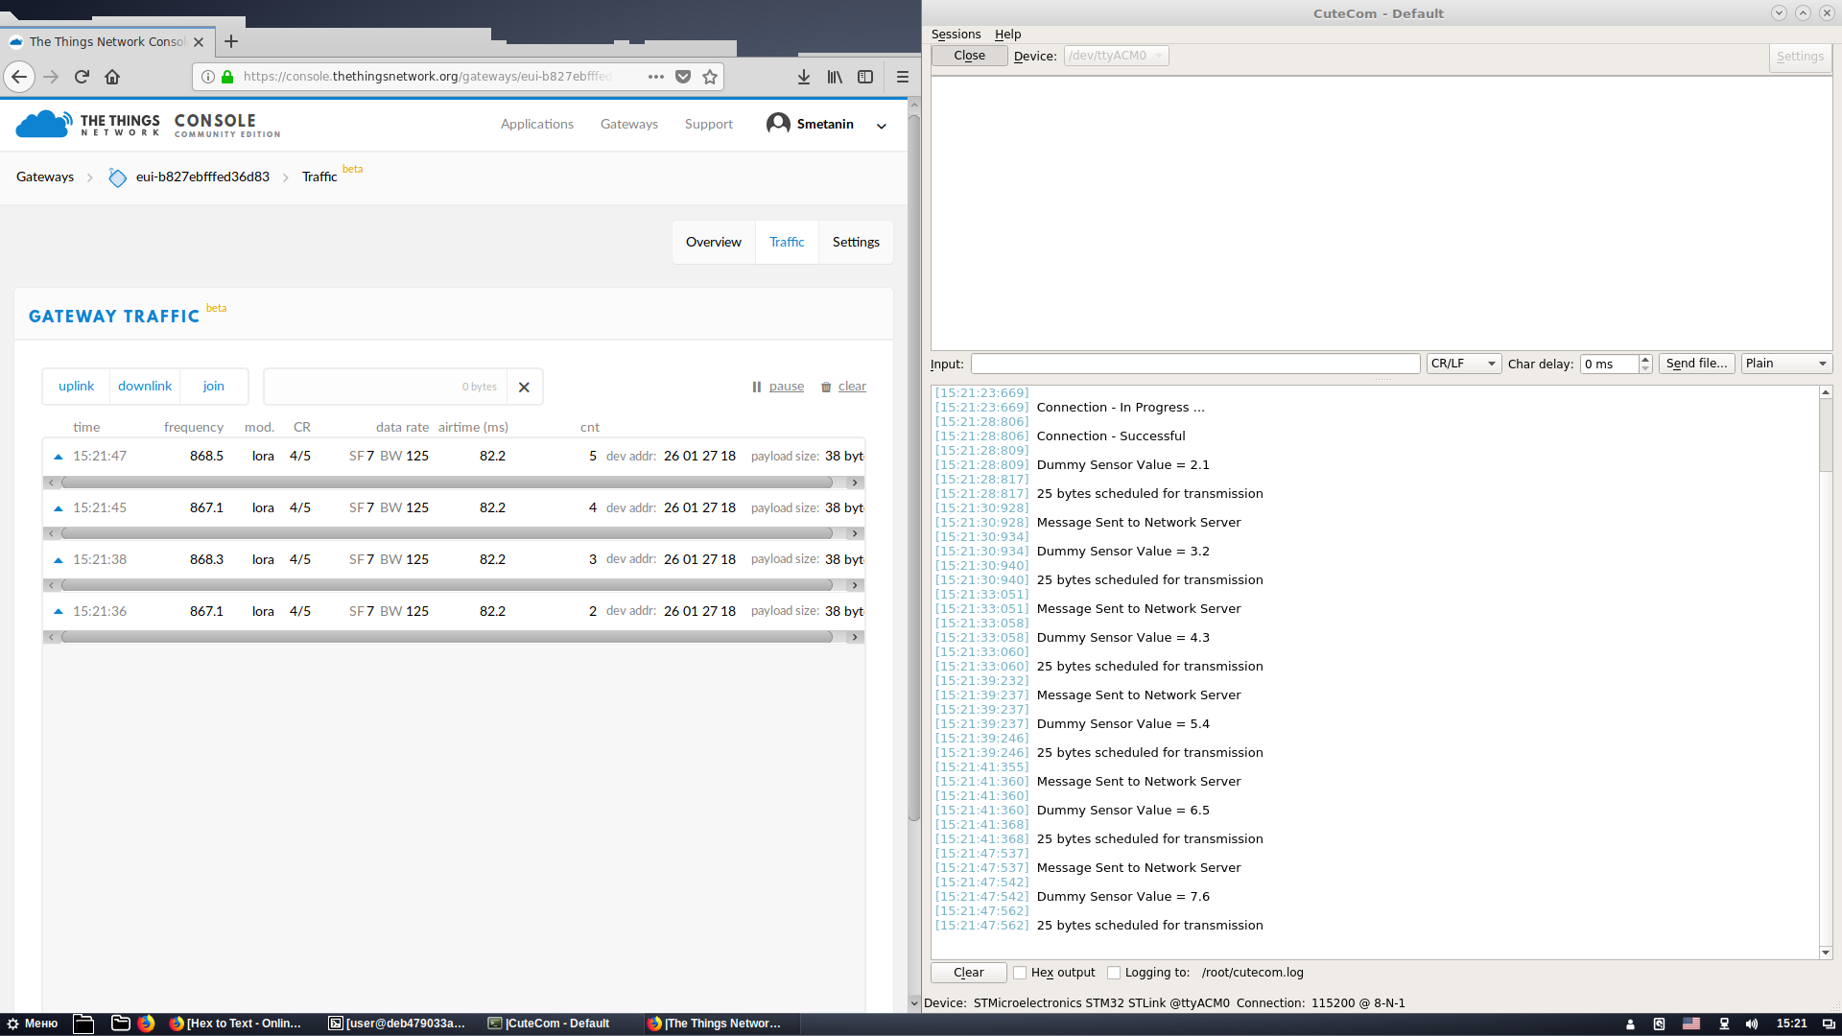
Task: Filter traffic by uplink
Action: (76, 386)
